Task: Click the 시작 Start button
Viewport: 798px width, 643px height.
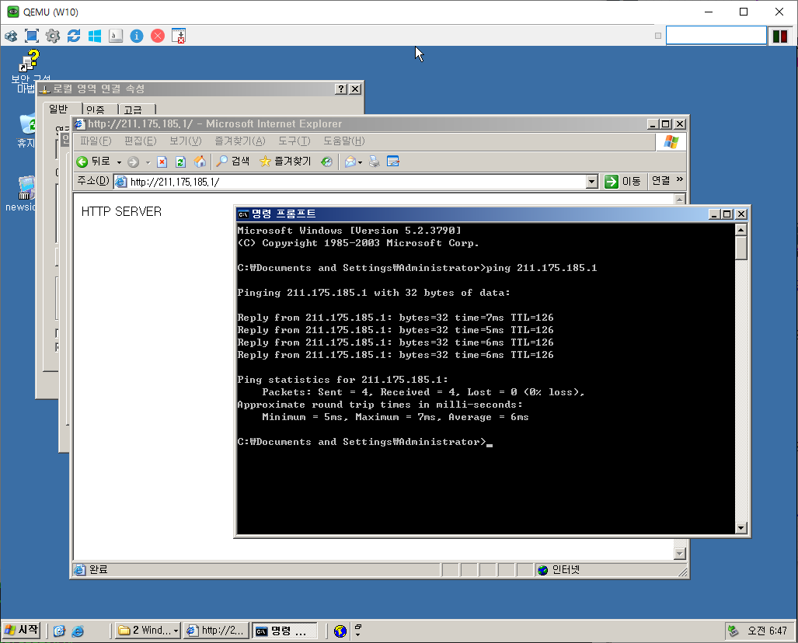Action: [21, 631]
